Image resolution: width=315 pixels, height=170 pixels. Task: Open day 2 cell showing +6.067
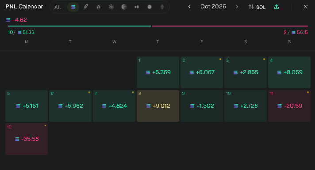tap(202, 72)
